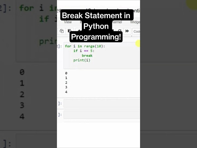This screenshot has height=148, width=197.
Task: Open the Widgets menu
Action: (x=135, y=22)
